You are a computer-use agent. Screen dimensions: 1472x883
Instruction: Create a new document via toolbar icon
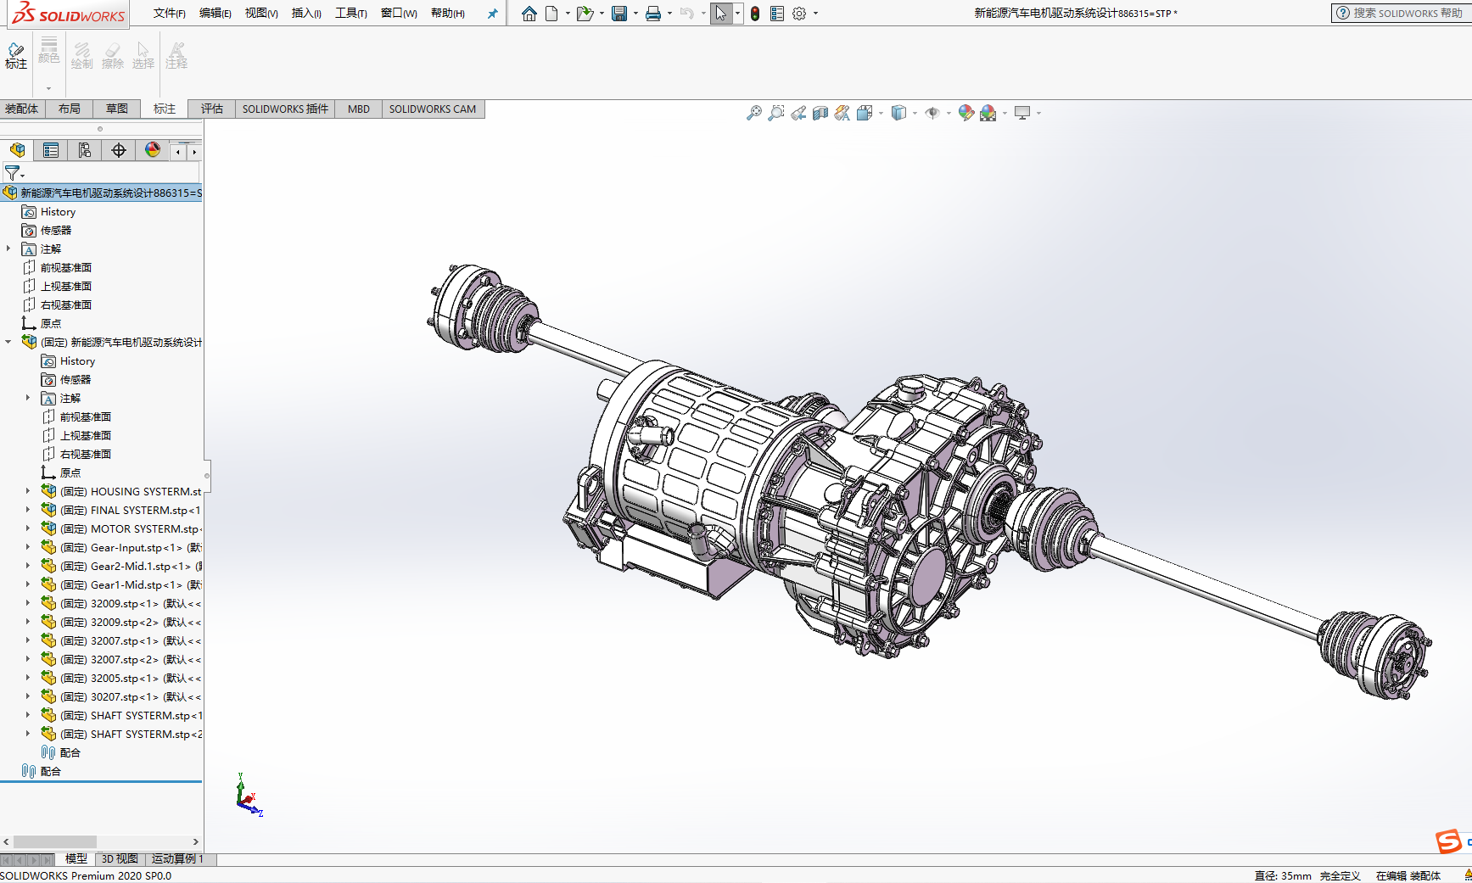pos(551,14)
